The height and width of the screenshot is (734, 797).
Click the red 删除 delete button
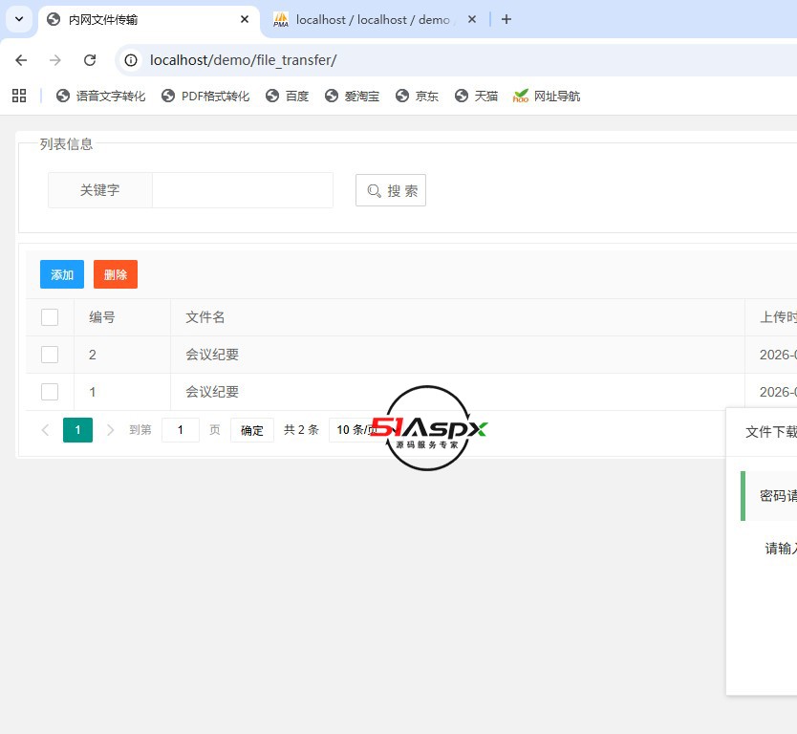pyautogui.click(x=115, y=274)
